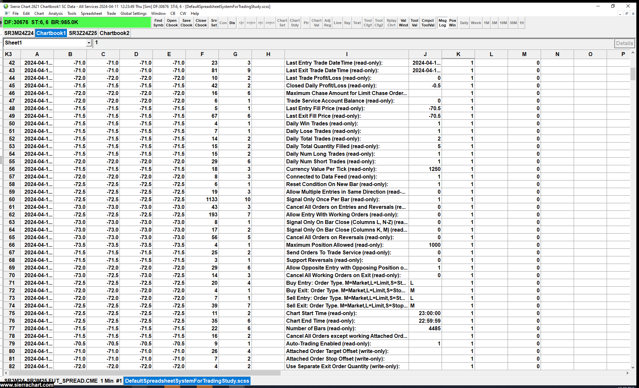The width and height of the screenshot is (639, 388).
Task: Open the Global Settings menu
Action: [x=133, y=14]
